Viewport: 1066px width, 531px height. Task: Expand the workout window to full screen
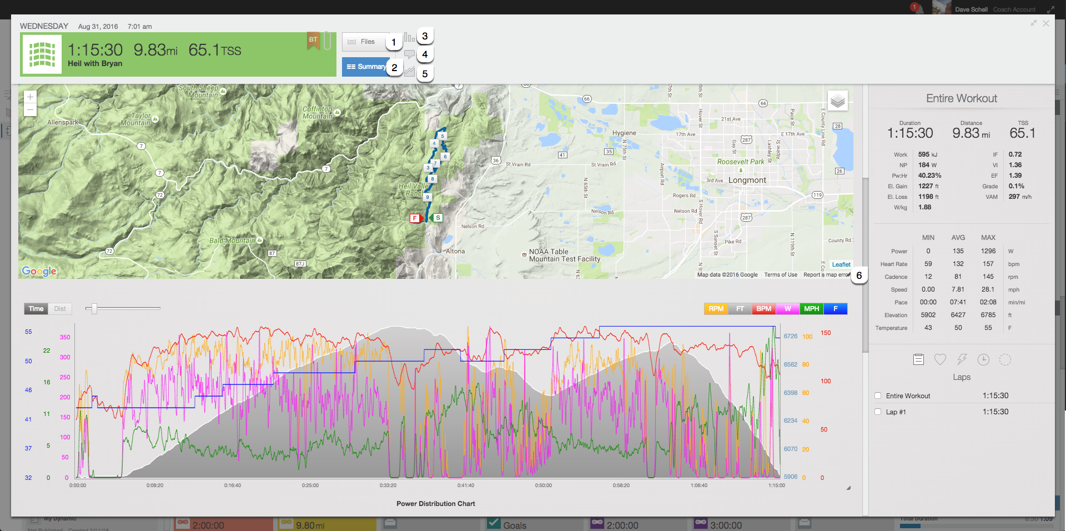(1034, 23)
